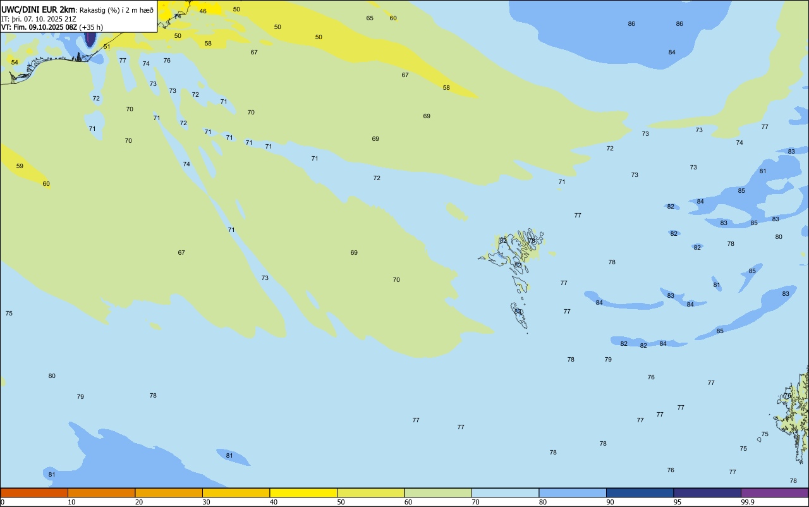The height and width of the screenshot is (507, 809).
Task: Click the color scale tick label '40'
Action: point(274,502)
